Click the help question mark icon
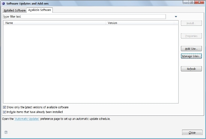The width and height of the screenshot is (206, 139). click(x=6, y=132)
